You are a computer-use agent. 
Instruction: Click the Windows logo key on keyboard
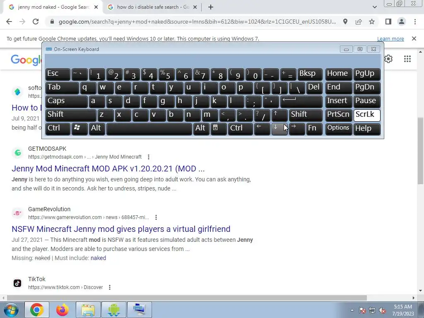(x=79, y=129)
